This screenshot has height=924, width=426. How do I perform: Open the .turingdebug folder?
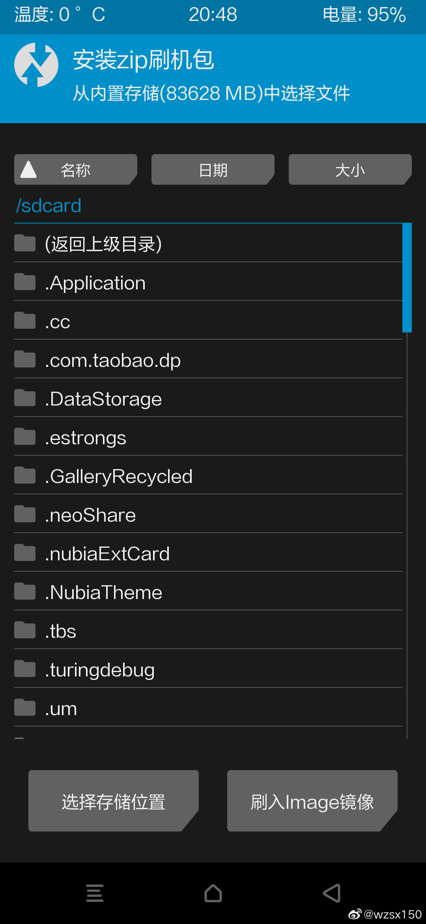(208, 669)
